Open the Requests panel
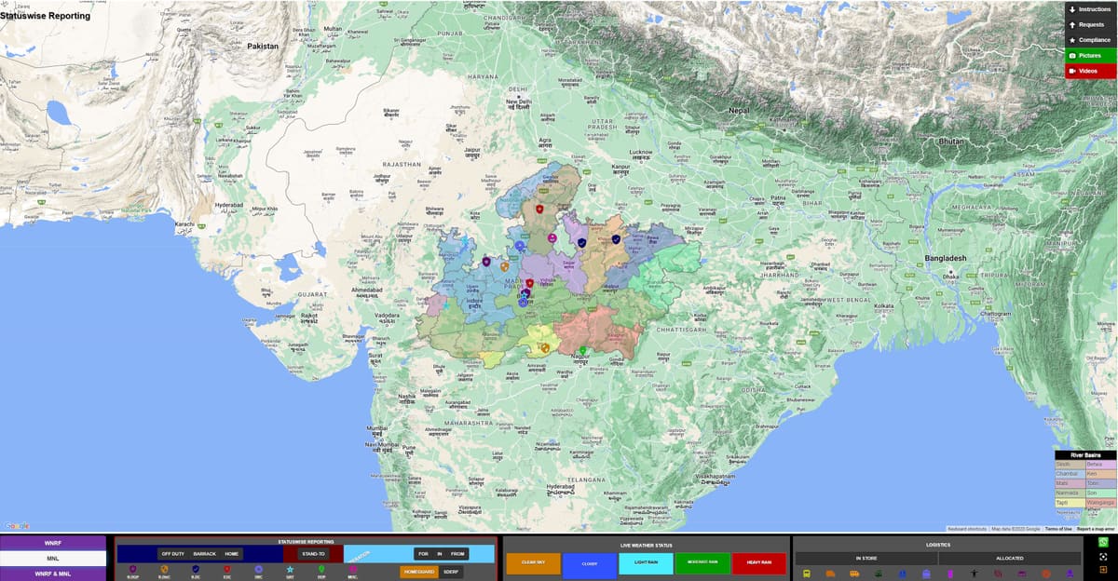The image size is (1118, 581). 1090,24
